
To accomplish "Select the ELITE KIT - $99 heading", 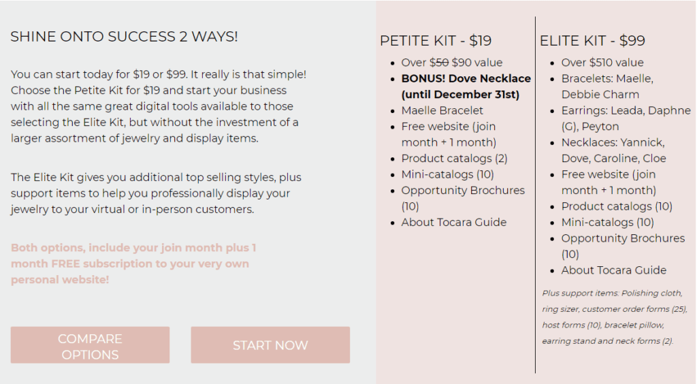I will tap(592, 41).
